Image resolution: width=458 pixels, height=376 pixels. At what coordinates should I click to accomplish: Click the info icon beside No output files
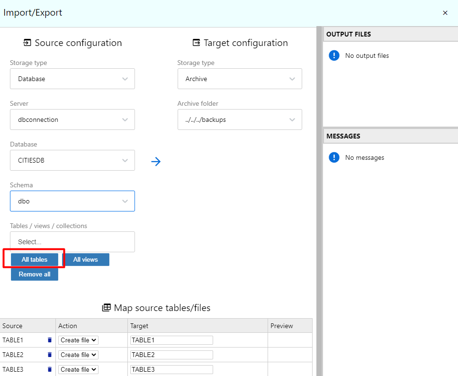(x=334, y=55)
